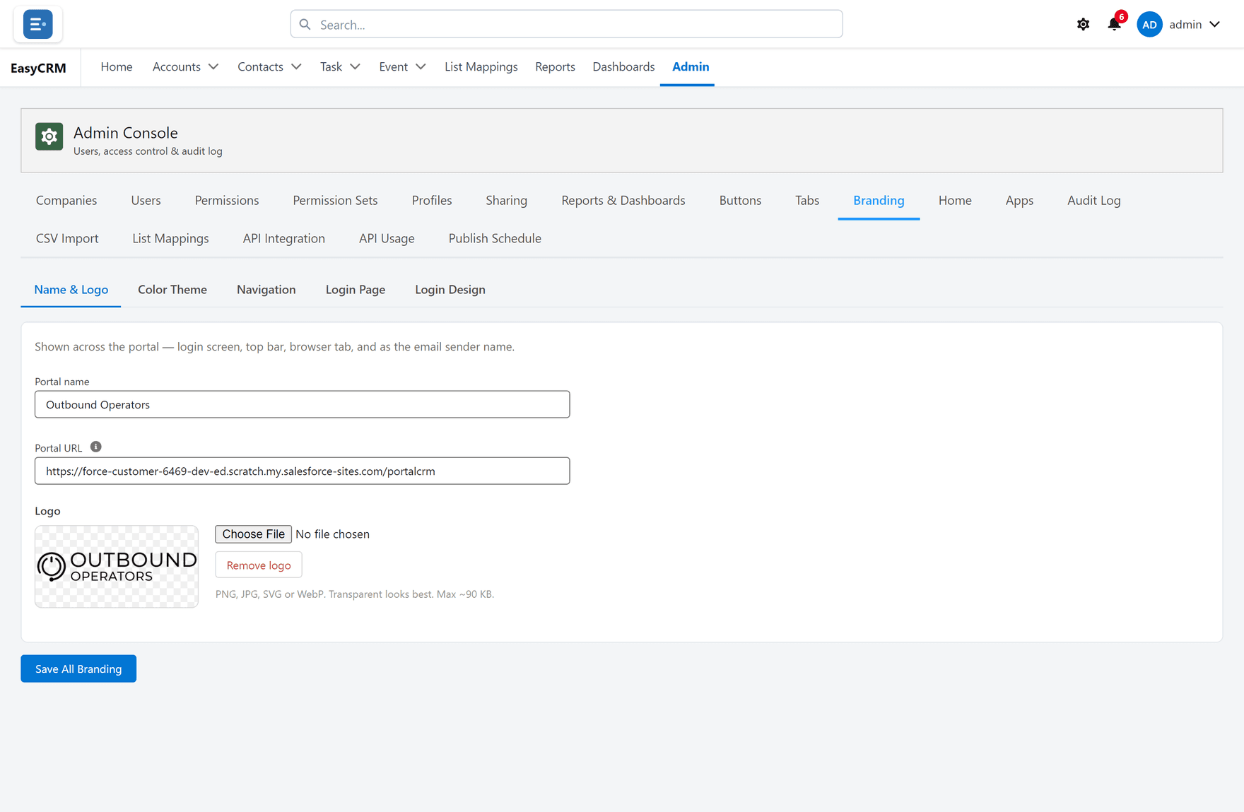Open the settings gear icon in top bar

pos(1083,24)
